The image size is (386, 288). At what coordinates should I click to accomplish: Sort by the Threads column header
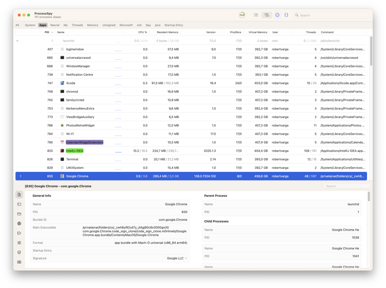(x=311, y=32)
